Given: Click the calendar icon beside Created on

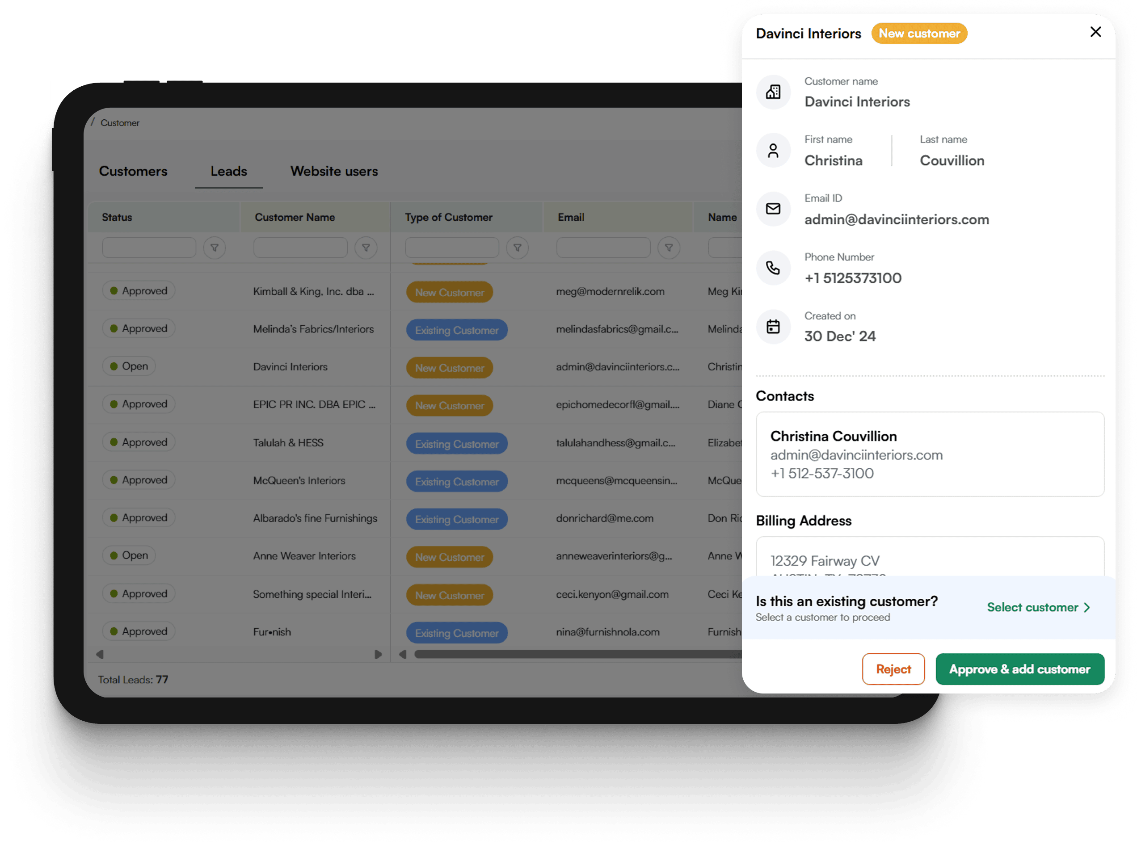Looking at the screenshot, I should (x=773, y=326).
